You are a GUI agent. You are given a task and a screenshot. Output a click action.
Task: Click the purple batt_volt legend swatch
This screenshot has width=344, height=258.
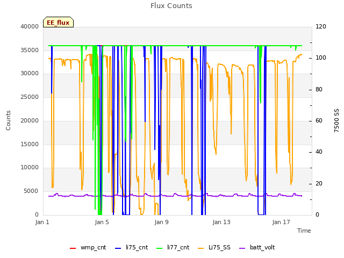point(242,248)
